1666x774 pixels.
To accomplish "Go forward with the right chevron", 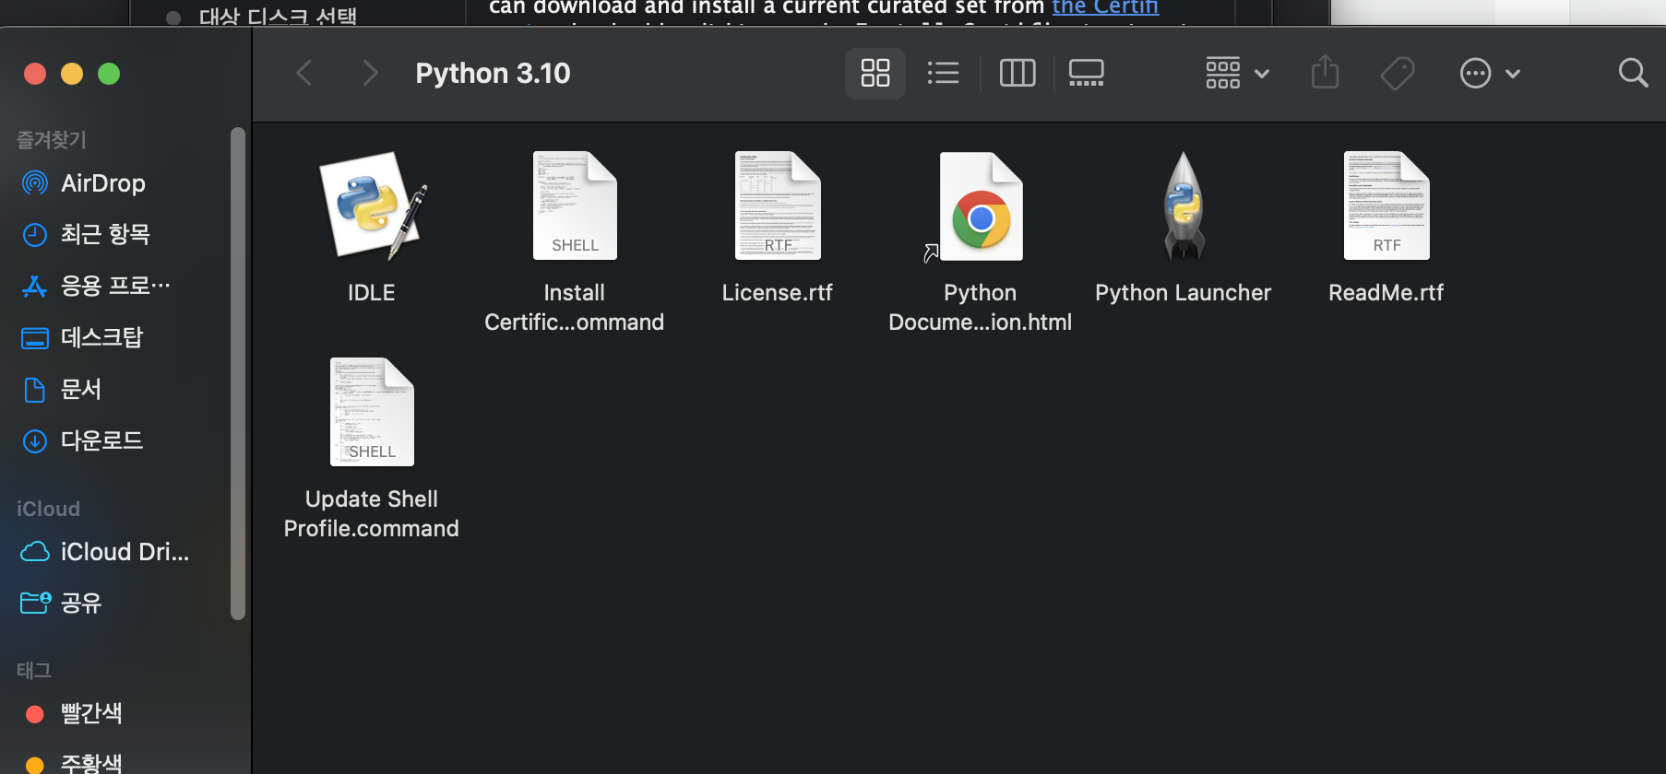I will (370, 73).
